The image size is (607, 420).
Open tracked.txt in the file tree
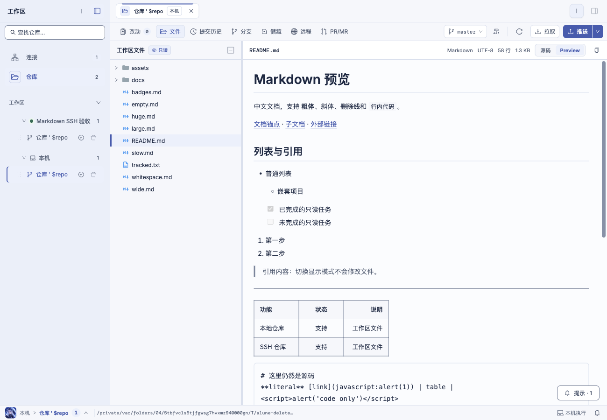click(x=176, y=165)
